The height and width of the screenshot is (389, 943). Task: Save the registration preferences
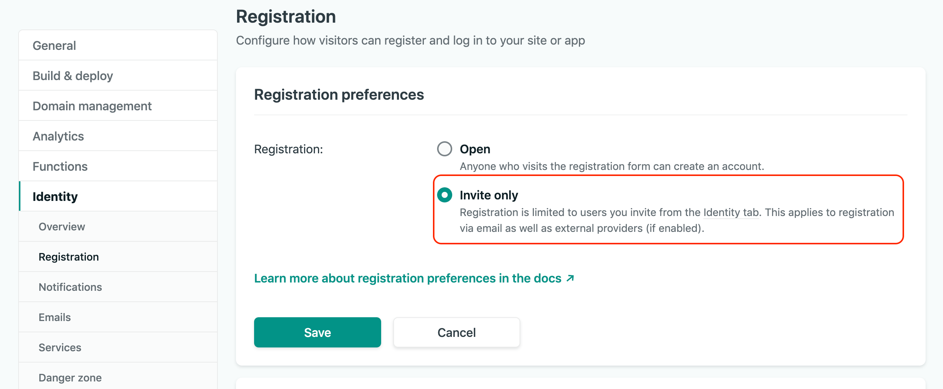click(317, 332)
